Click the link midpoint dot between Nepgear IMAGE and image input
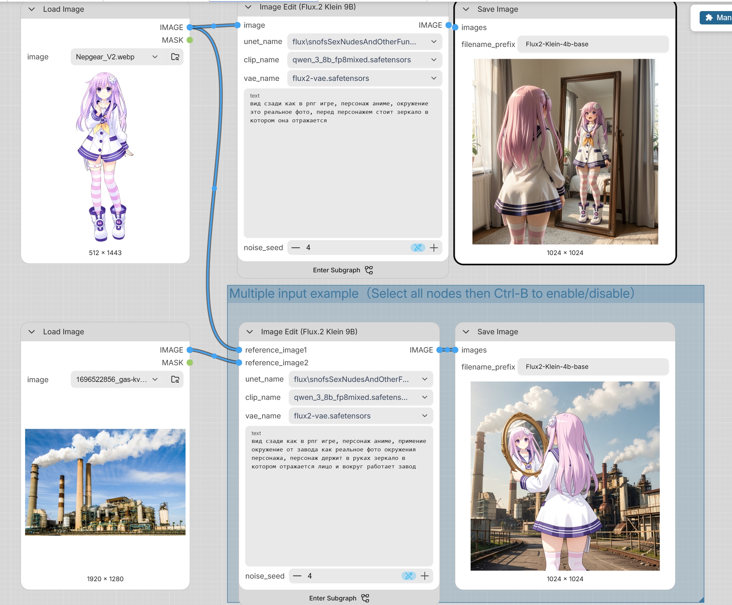 tap(214, 26)
